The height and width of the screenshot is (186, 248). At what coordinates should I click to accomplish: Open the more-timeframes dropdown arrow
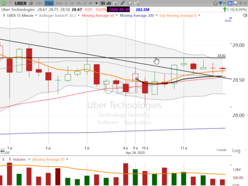(x=96, y=3)
